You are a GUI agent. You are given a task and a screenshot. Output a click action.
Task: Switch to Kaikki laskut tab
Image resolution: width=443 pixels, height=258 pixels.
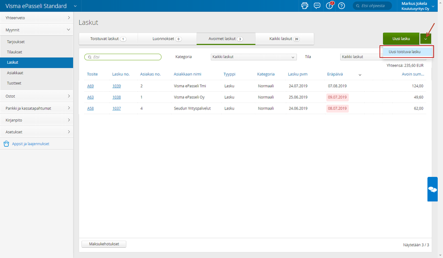285,39
